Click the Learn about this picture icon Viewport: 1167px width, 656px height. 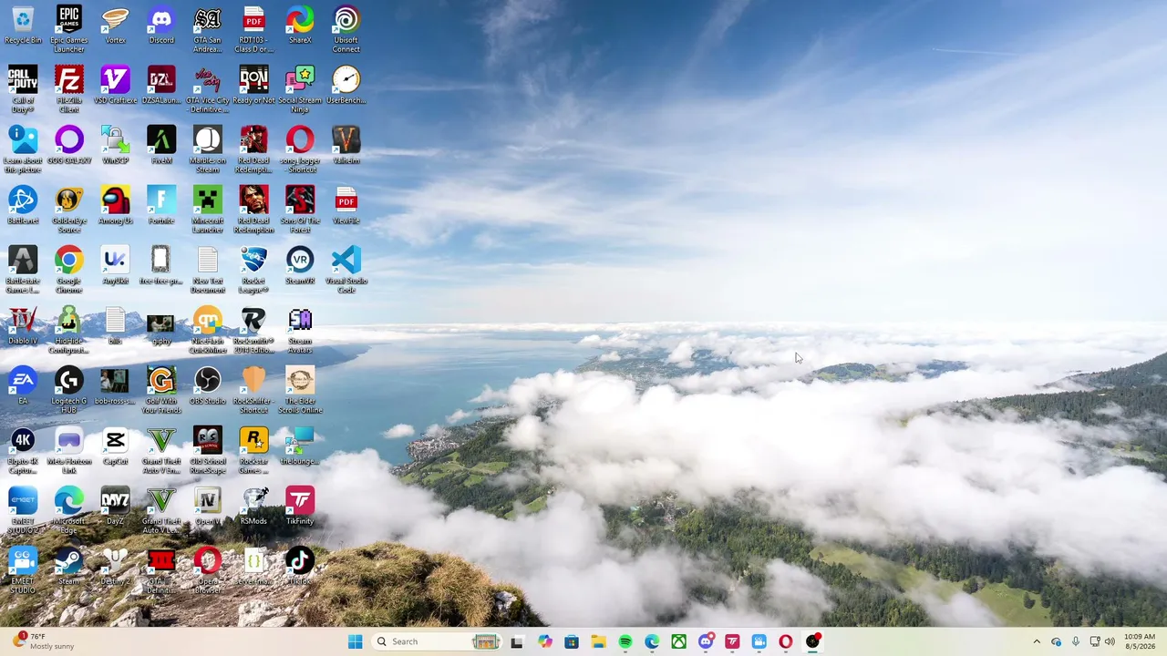(x=23, y=149)
